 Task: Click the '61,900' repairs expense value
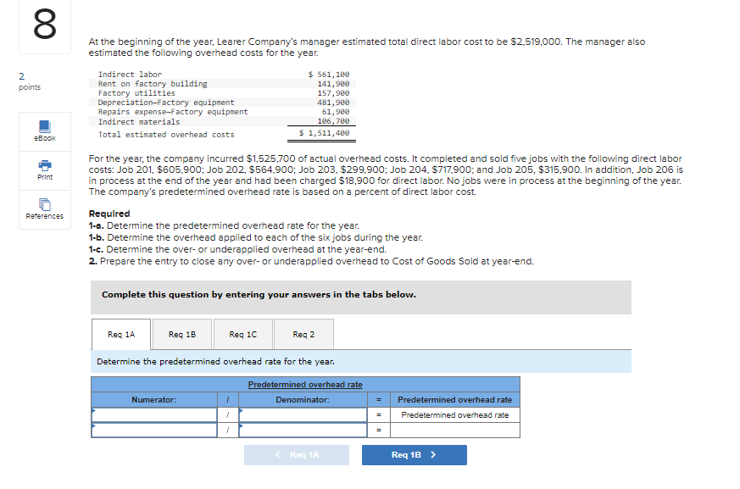[336, 112]
